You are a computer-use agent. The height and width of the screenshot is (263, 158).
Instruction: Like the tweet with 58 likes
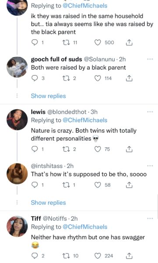98,185
